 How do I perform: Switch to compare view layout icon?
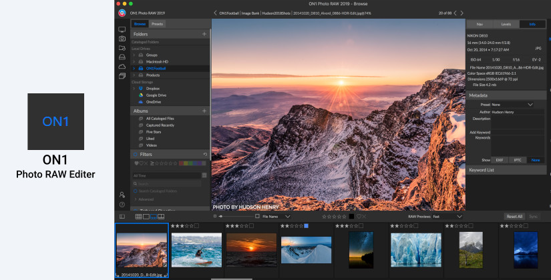point(161,217)
